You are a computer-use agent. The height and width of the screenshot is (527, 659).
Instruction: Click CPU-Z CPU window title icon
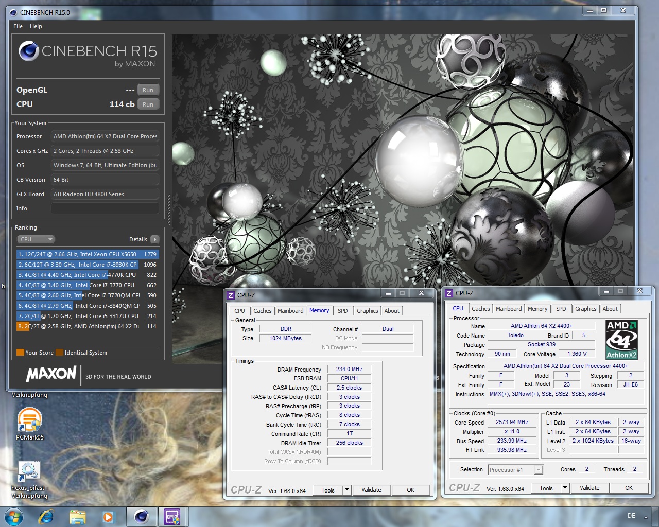coord(449,293)
